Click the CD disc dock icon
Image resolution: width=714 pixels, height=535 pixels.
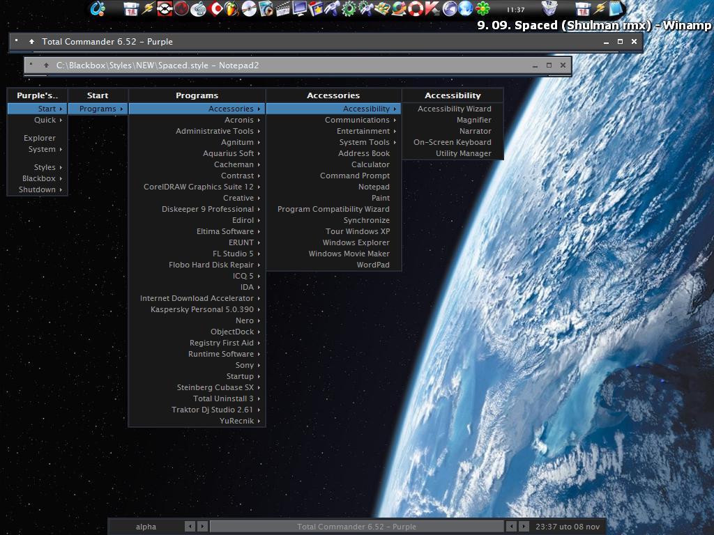click(249, 8)
